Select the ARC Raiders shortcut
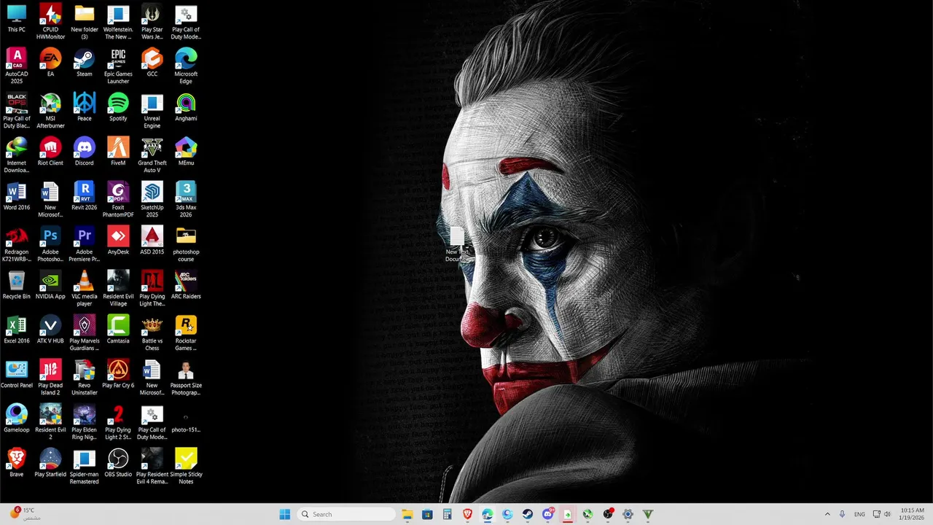The height and width of the screenshot is (525, 933). 186,285
